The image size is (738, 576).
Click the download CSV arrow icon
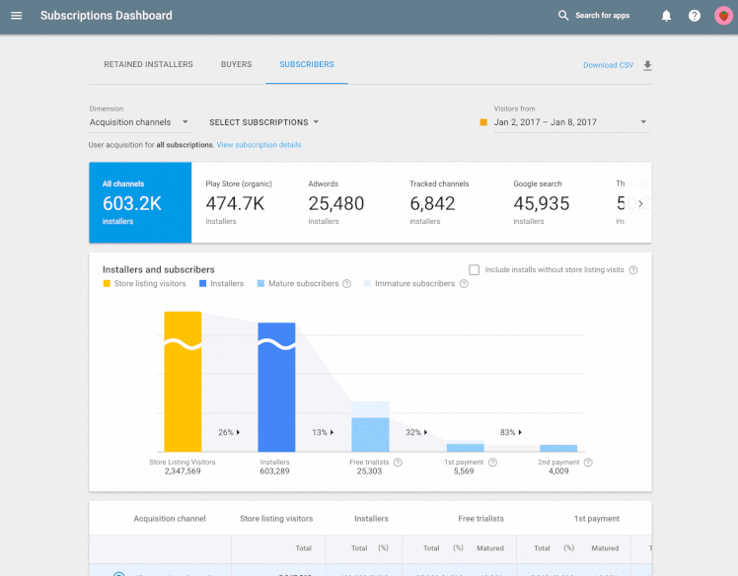647,65
